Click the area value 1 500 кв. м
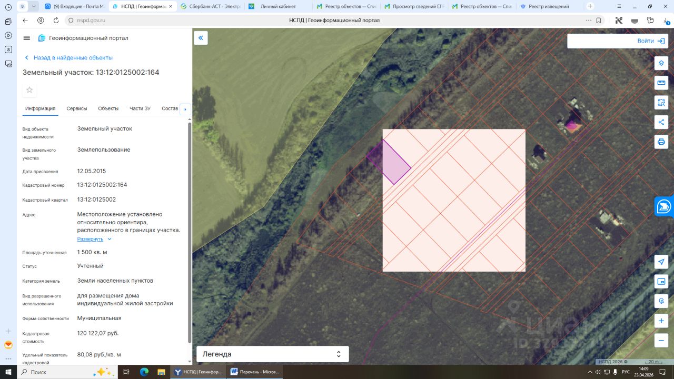 coord(92,252)
